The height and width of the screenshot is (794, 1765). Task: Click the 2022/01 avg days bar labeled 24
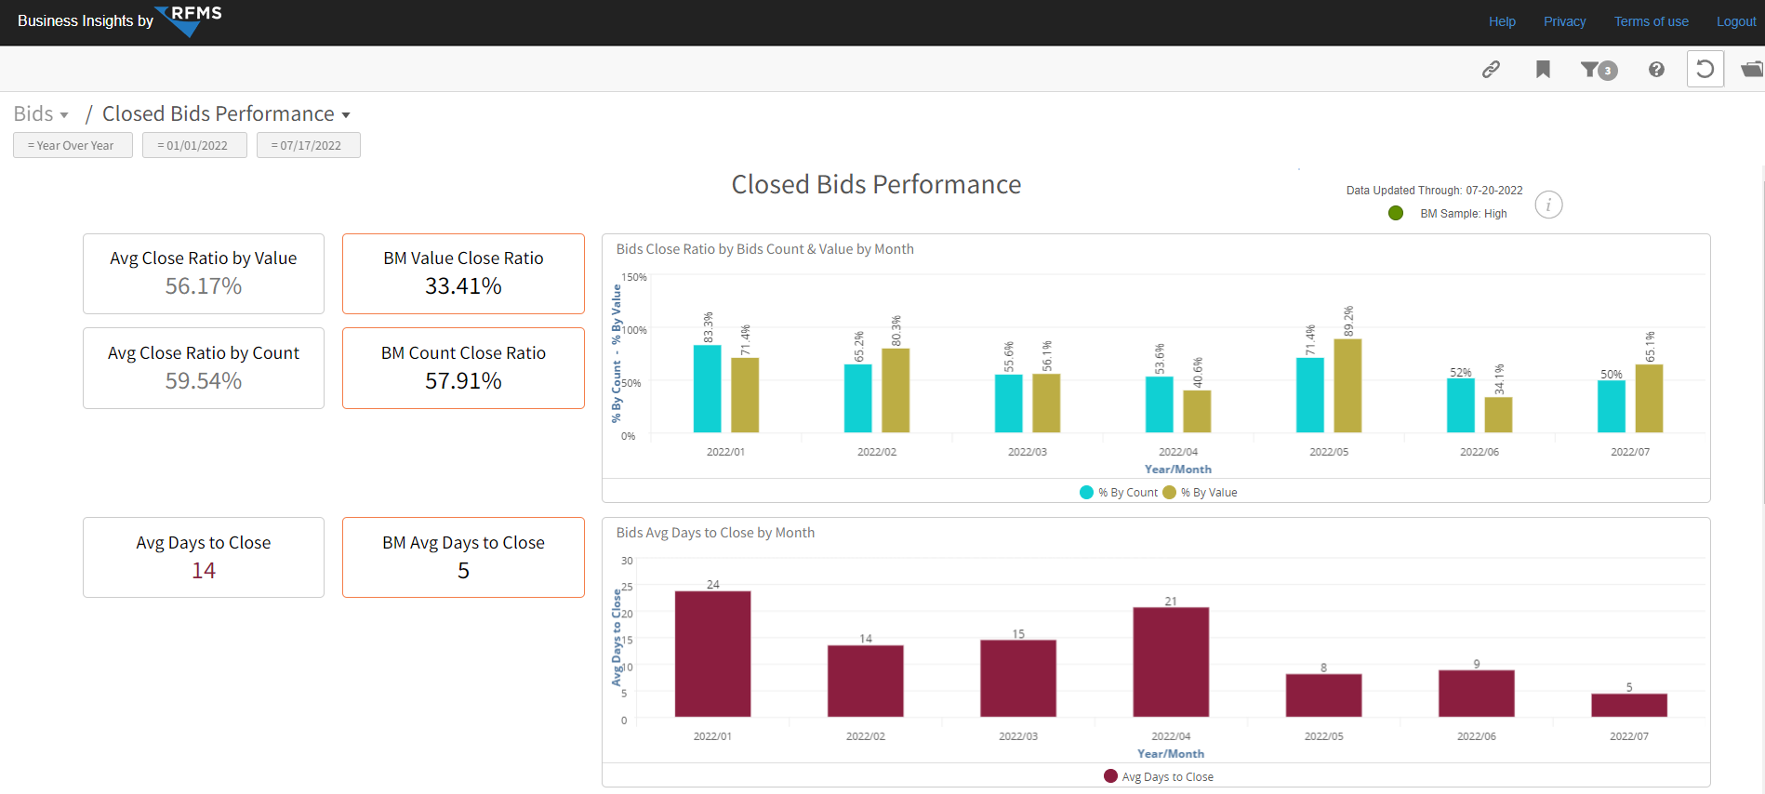[712, 654]
